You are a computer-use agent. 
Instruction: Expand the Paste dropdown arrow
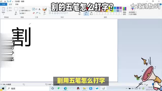pyautogui.click(x=3, y=14)
